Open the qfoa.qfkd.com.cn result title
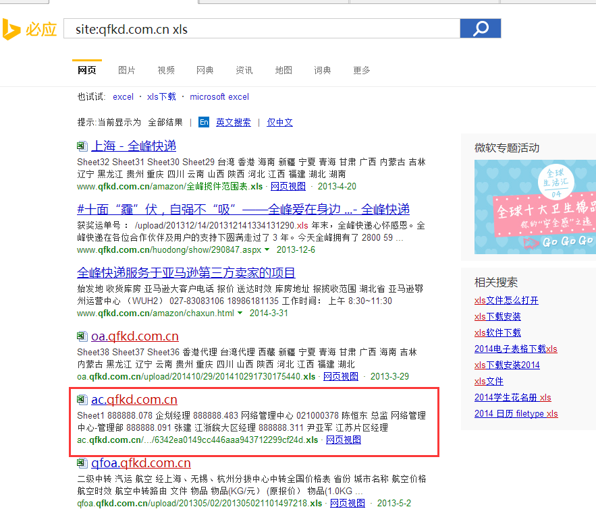The height and width of the screenshot is (509, 596). click(141, 462)
